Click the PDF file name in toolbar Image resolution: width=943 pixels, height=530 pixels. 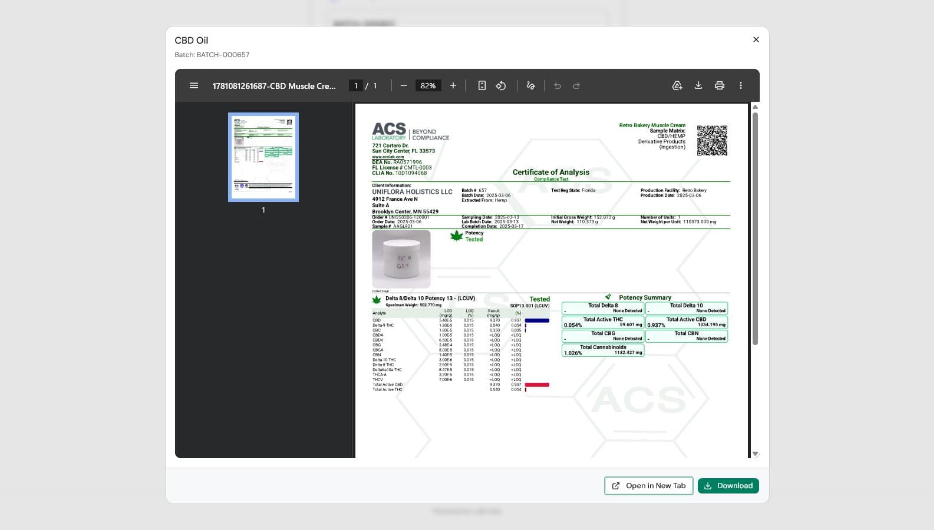tap(274, 86)
